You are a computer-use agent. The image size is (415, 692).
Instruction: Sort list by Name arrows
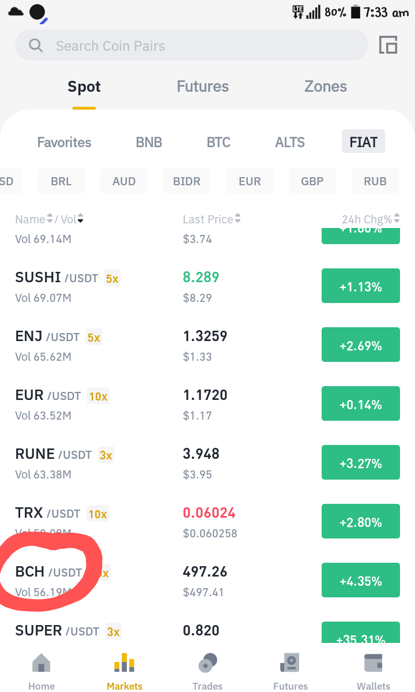(x=50, y=218)
